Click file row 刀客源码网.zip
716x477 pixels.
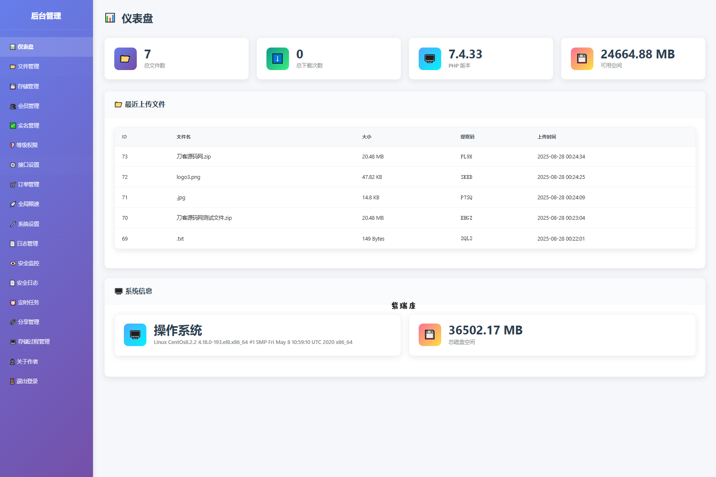tap(193, 157)
